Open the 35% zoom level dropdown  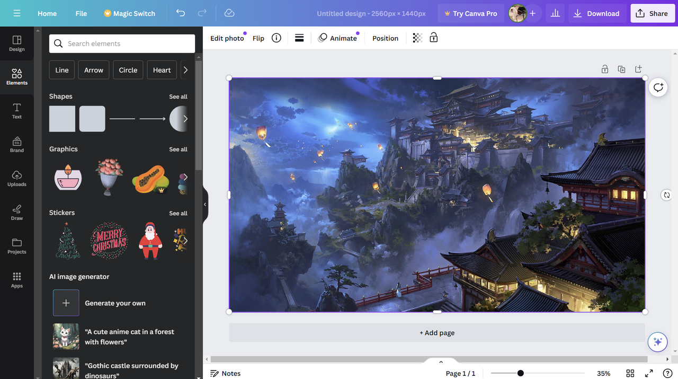pos(603,373)
